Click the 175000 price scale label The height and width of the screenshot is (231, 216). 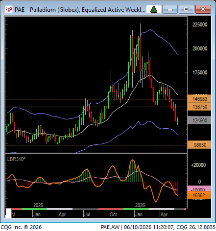tap(200, 72)
